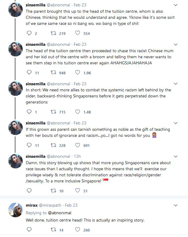Open sinsemilla's avatar on the first tweet
Screen dimensions: 188x237
[15, 10]
